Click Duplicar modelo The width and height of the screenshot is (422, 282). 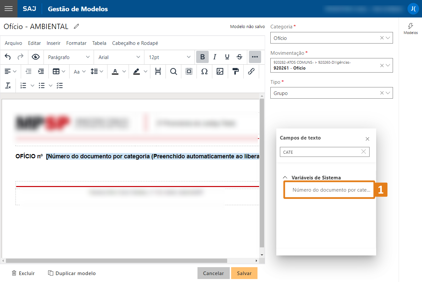pyautogui.click(x=72, y=273)
